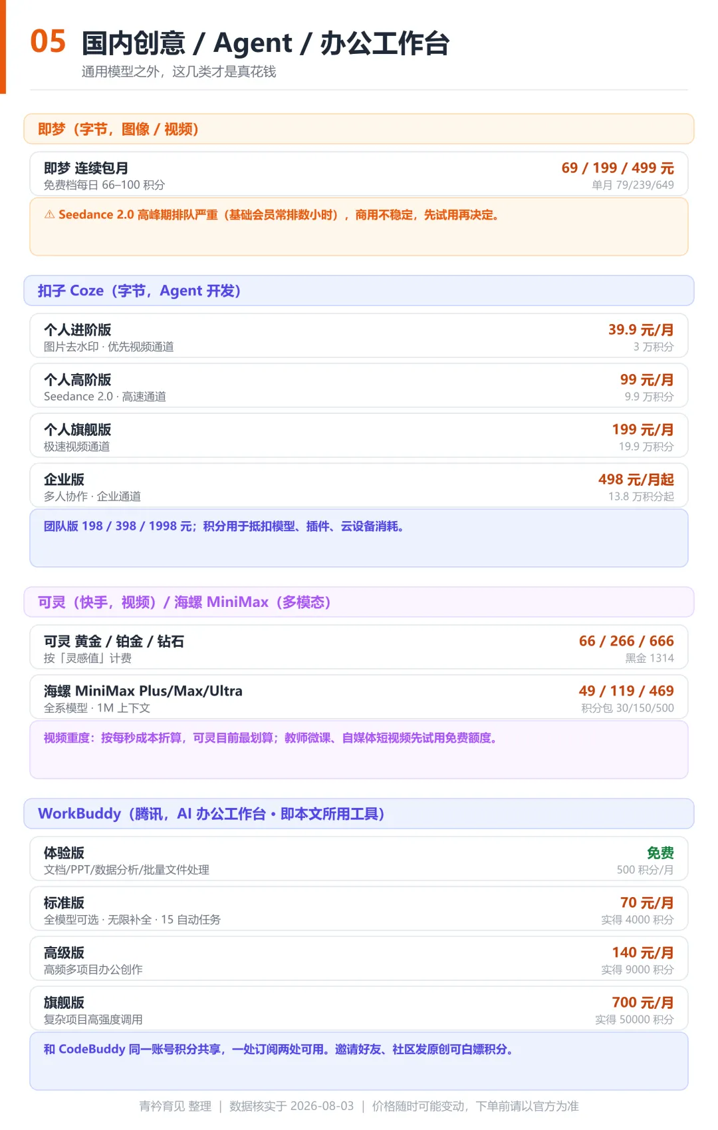Click the green 免费 price label
Image resolution: width=718 pixels, height=1130 pixels.
(x=660, y=852)
